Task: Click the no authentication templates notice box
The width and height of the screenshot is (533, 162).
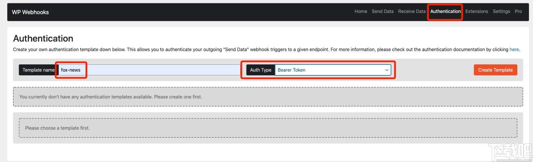Action: tap(268, 97)
